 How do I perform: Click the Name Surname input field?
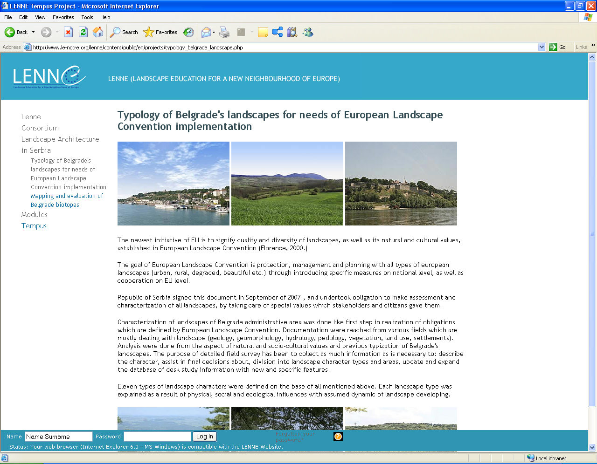[x=59, y=437]
